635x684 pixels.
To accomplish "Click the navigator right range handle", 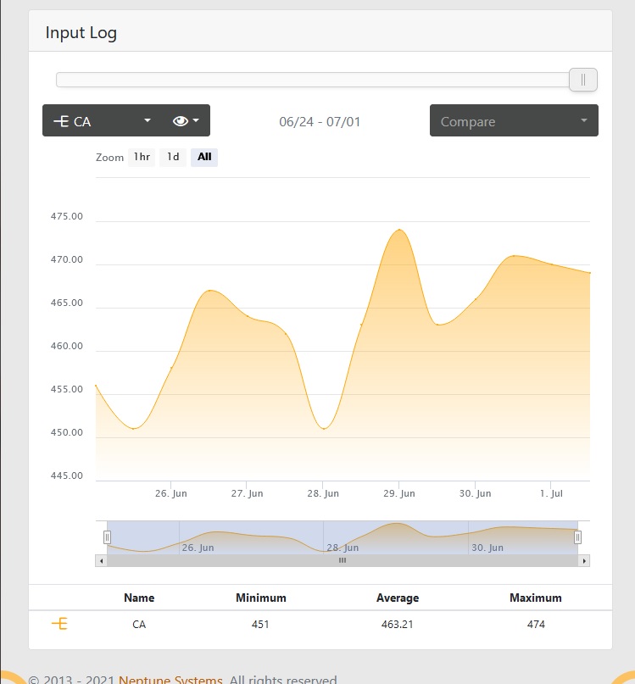I will tap(577, 537).
